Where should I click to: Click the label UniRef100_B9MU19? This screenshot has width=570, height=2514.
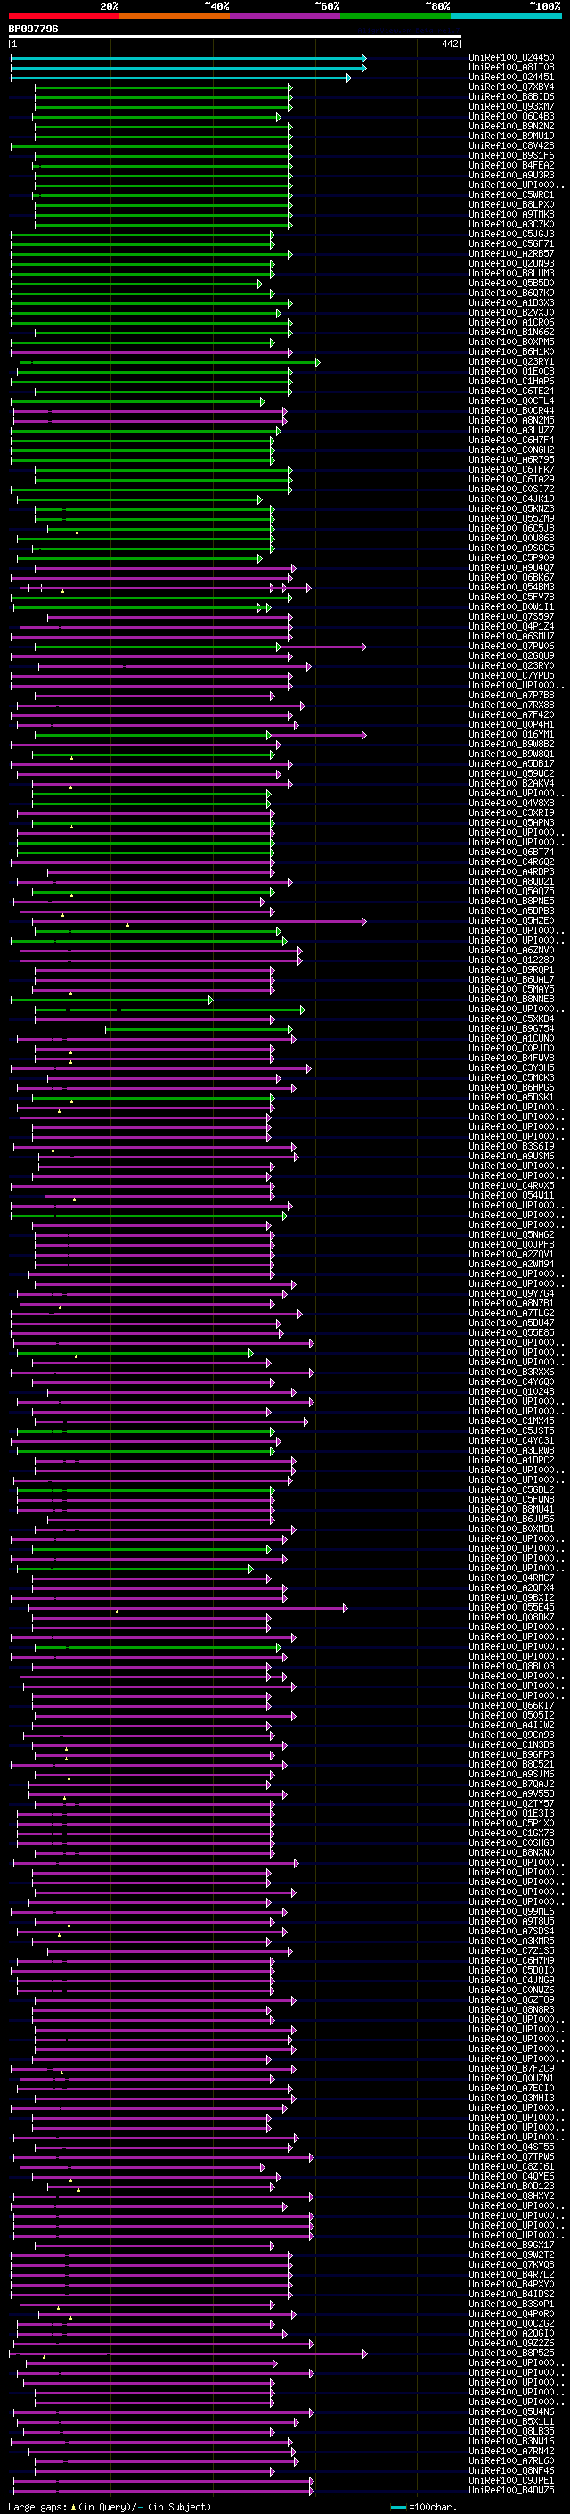511,136
